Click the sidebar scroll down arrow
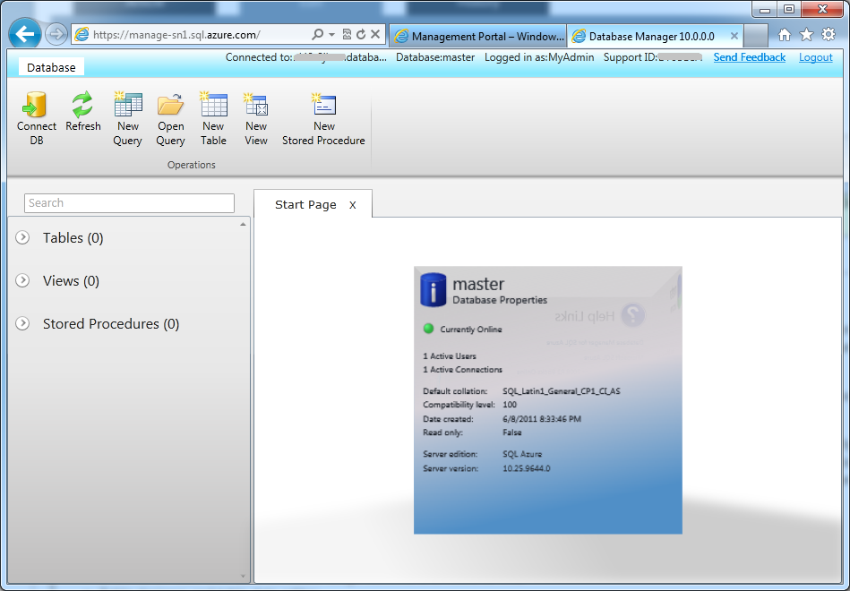 (243, 577)
